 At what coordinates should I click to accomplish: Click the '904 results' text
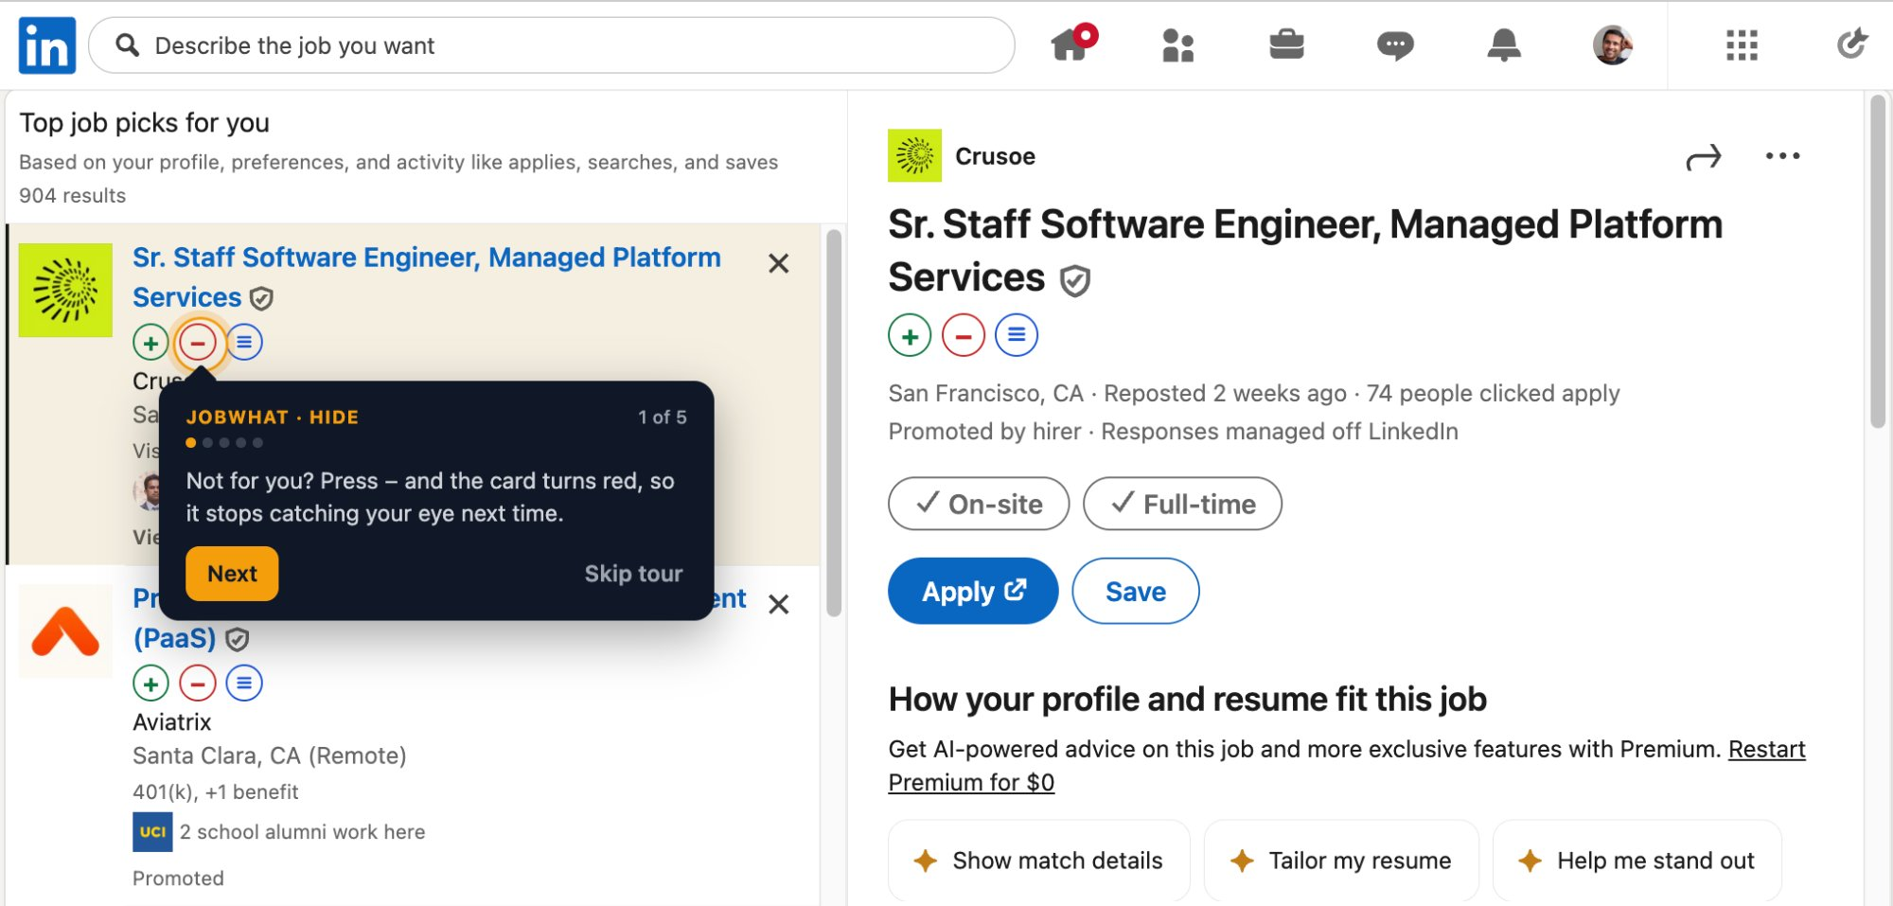(72, 195)
